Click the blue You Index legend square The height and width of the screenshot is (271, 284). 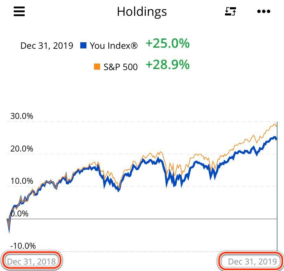pos(83,45)
